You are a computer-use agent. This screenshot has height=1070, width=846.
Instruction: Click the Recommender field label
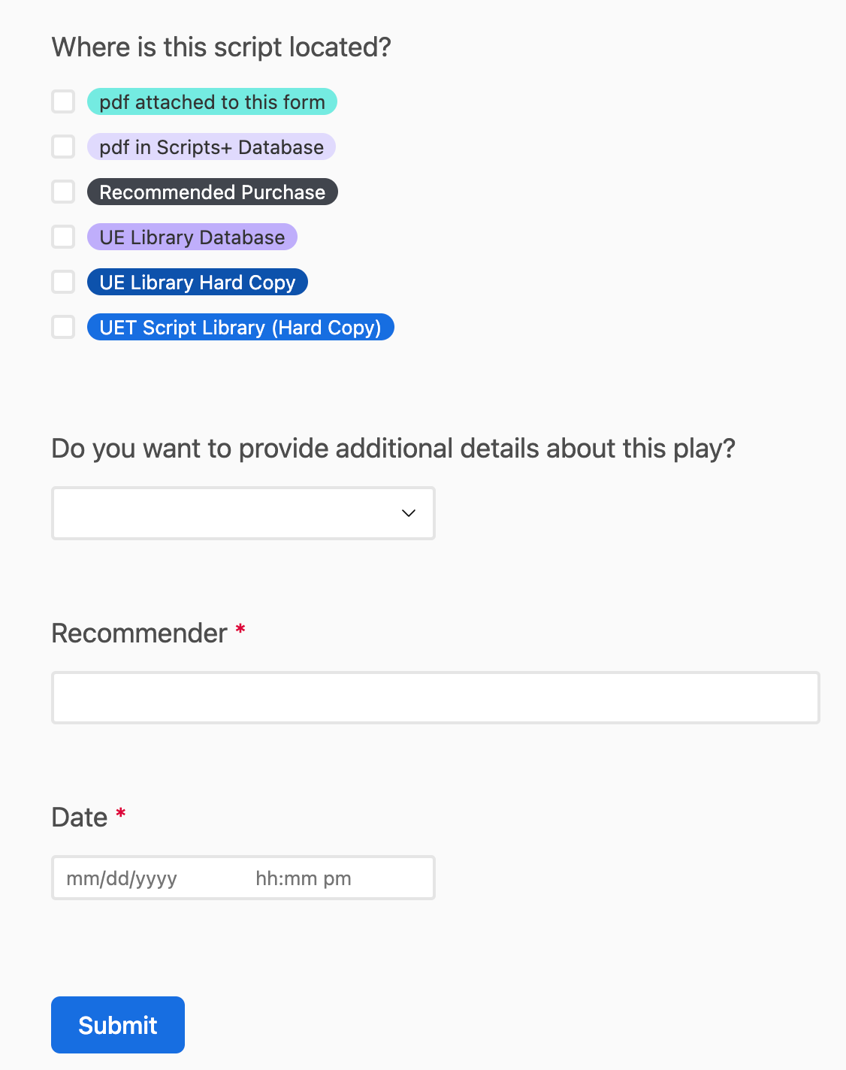(139, 633)
